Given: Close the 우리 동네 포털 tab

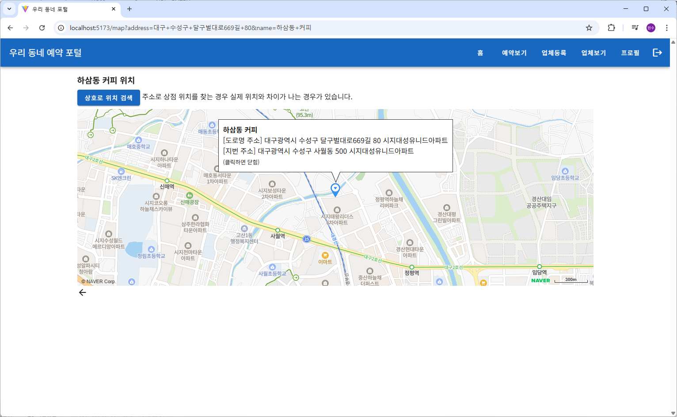Looking at the screenshot, I should [114, 9].
